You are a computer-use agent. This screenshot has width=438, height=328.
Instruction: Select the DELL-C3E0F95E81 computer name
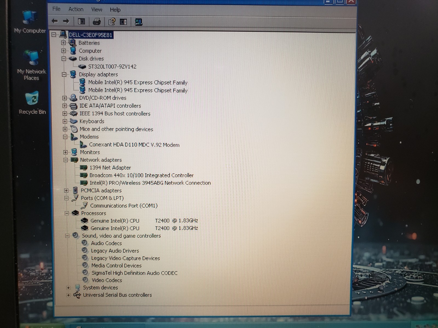coord(90,35)
